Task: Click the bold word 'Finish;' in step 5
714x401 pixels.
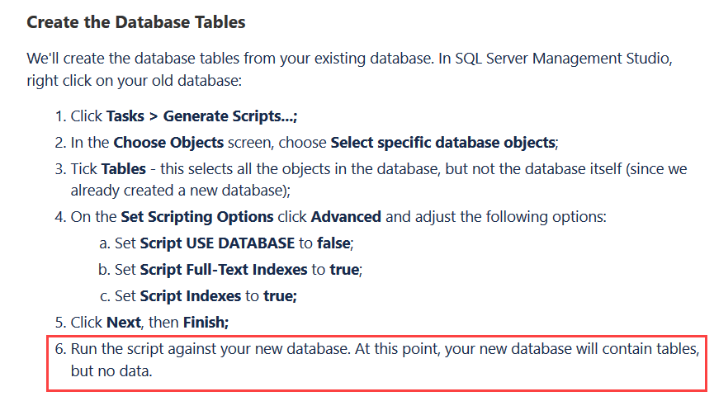Action: 206,323
